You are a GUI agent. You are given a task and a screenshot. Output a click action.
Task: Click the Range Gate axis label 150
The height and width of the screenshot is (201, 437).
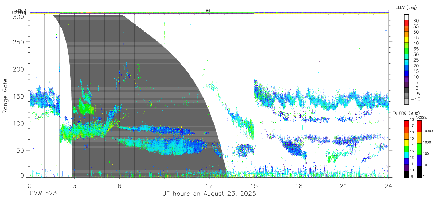point(19,96)
